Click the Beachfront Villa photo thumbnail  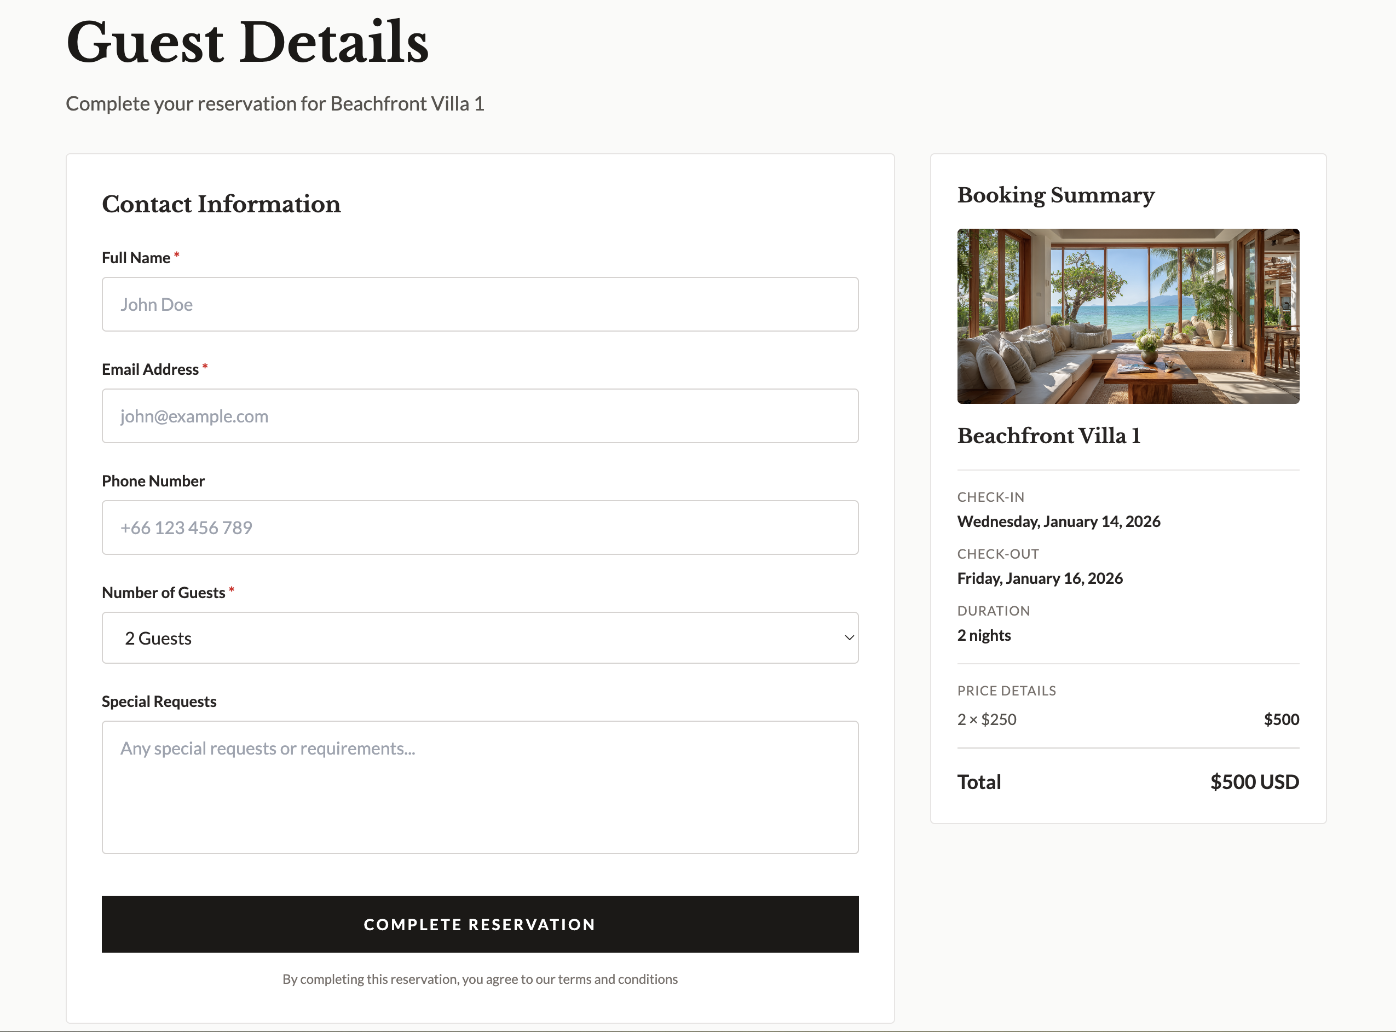pos(1128,316)
